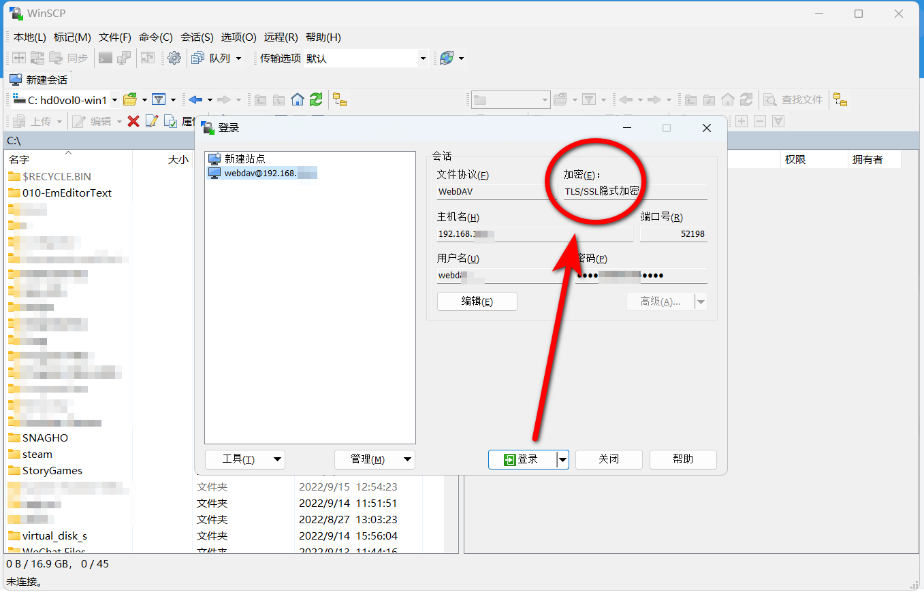Click the 编辑(E) button in the session box

[x=477, y=301]
